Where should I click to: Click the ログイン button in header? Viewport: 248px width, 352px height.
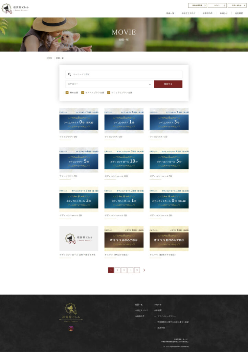217,5
